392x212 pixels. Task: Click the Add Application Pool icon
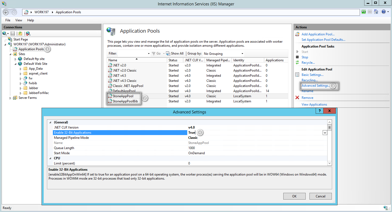297,34
